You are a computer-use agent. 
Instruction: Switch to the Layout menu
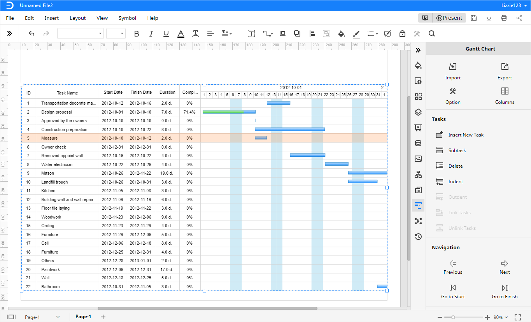77,18
